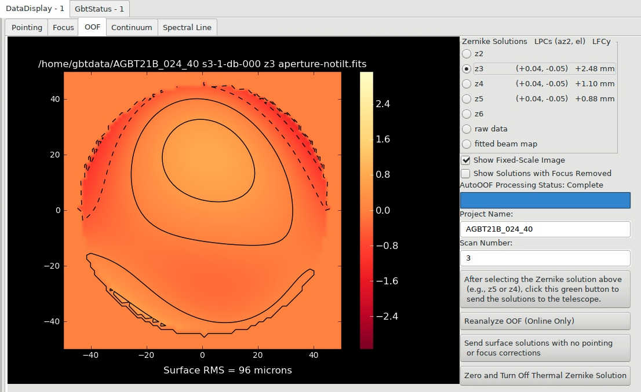This screenshot has width=641, height=392.
Task: Click the z4 LPC value (+0.04, -0.05)
Action: [542, 84]
